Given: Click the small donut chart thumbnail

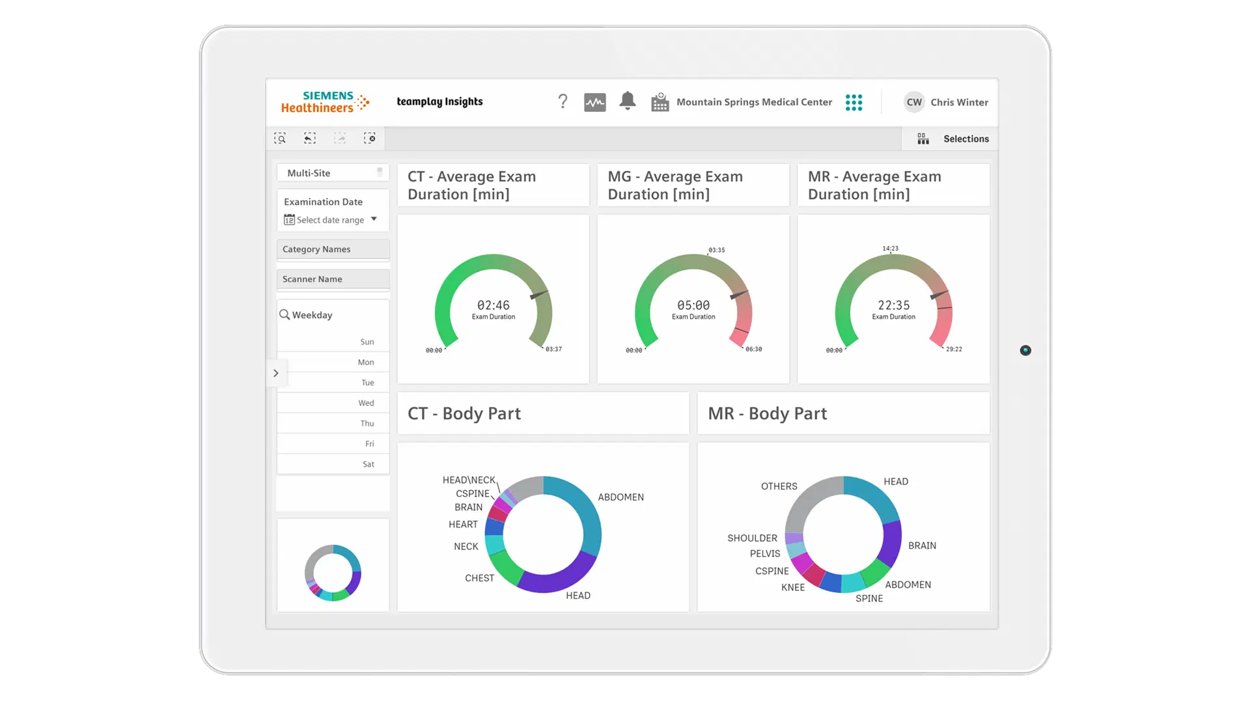Looking at the screenshot, I should coord(333,572).
